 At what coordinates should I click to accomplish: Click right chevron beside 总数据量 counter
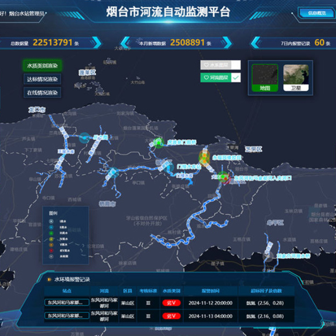(96, 43)
